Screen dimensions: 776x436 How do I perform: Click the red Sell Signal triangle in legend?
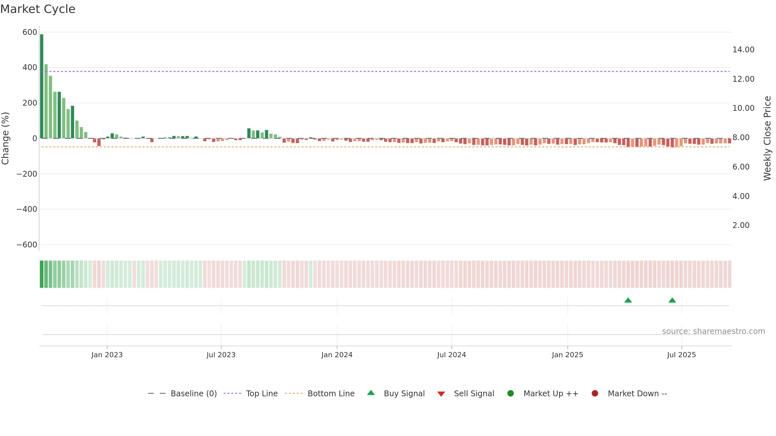tap(441, 394)
